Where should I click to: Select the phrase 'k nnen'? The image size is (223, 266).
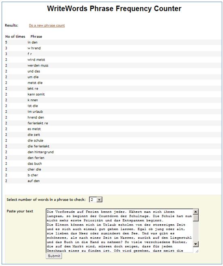click(x=33, y=100)
